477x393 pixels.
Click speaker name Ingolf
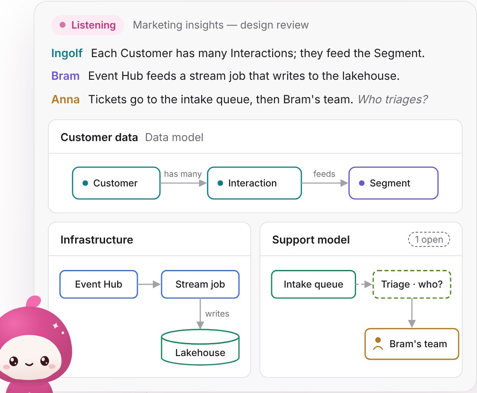(x=67, y=53)
